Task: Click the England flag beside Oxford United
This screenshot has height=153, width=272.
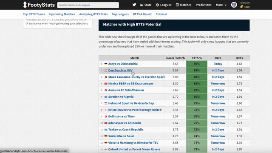Action: tap(106, 149)
